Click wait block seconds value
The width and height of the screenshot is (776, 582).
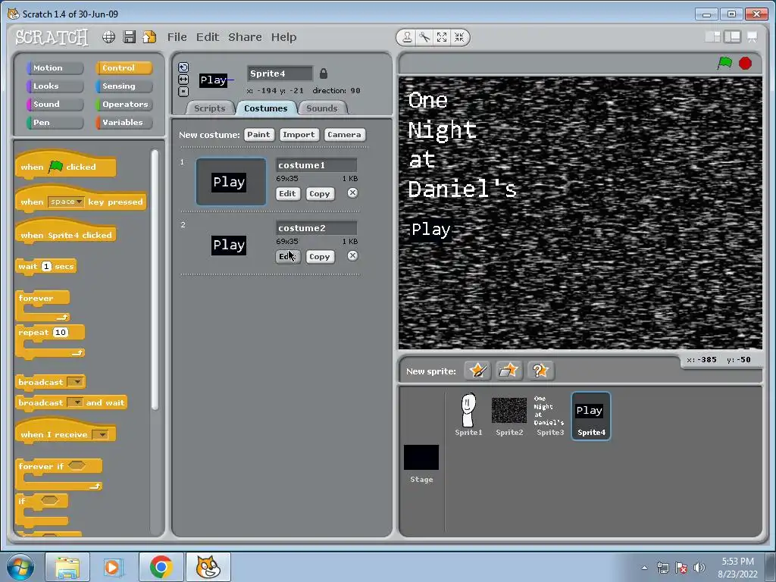pyautogui.click(x=46, y=266)
